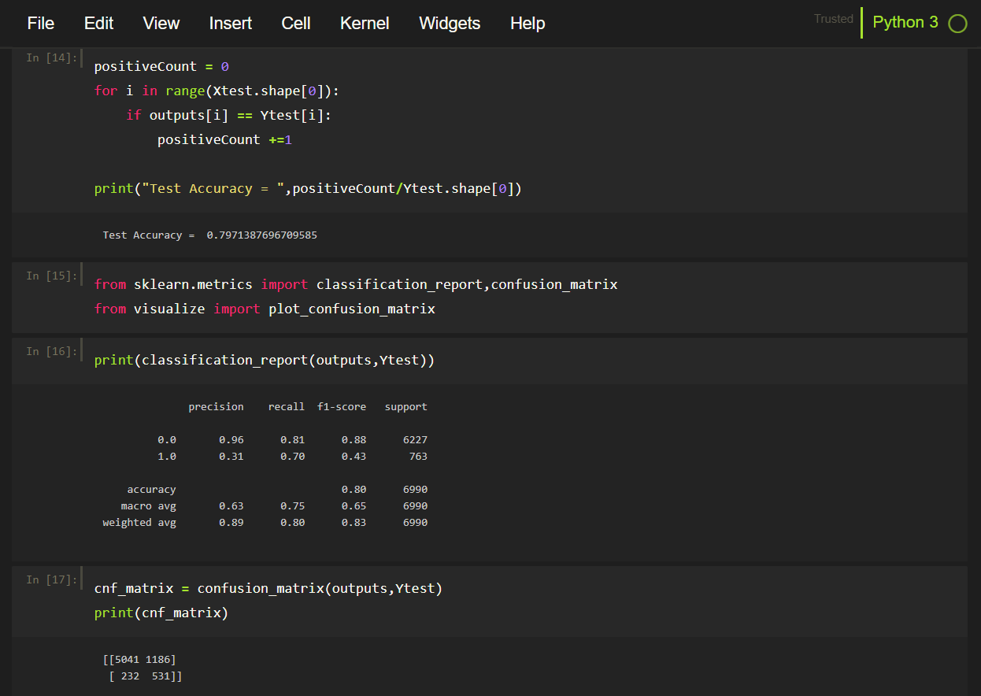Click the 'precision' column header in output
Viewport: 981px width, 696px height.
(x=217, y=406)
